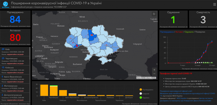Zoom out on the map

pos(154,74)
